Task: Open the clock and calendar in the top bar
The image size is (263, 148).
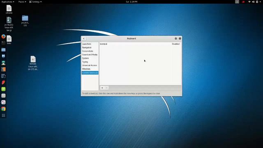Action: pos(131,2)
